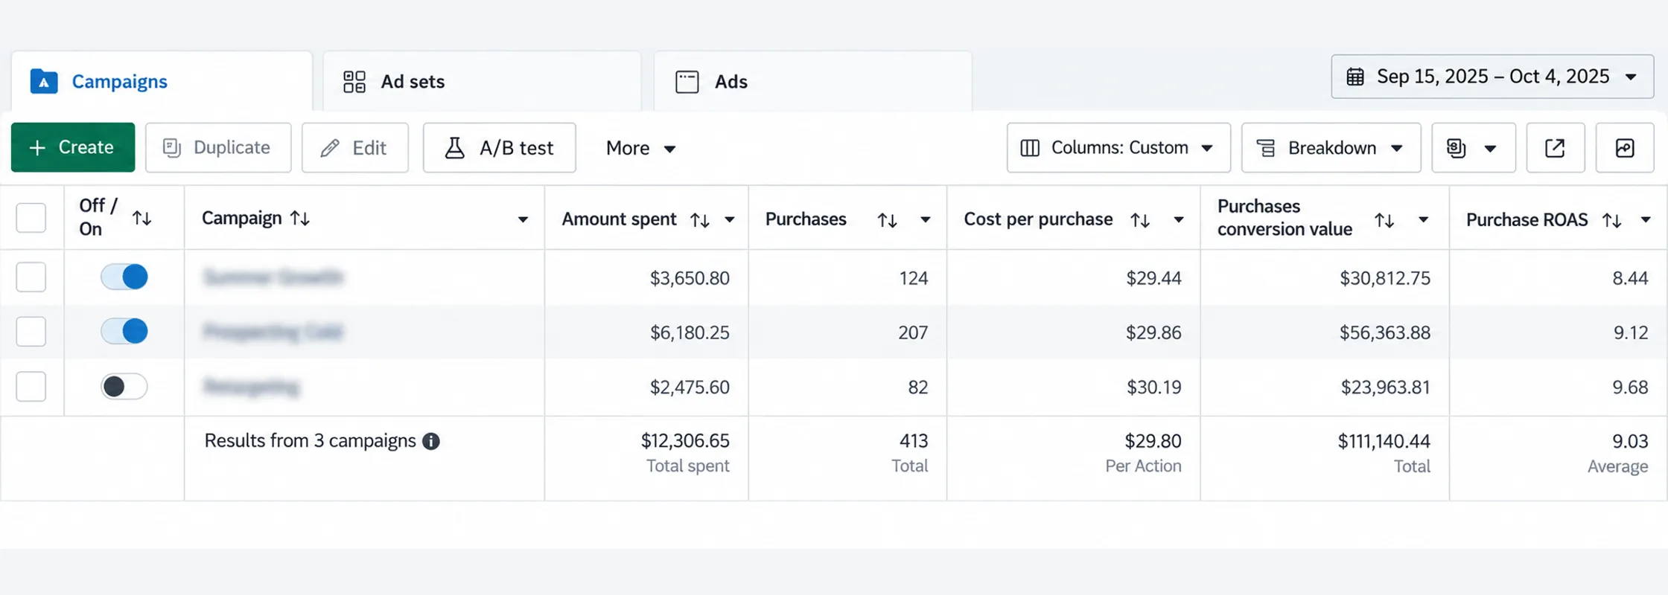
Task: Turn off the campaign with $6,180.25 spent
Action: pyautogui.click(x=124, y=331)
